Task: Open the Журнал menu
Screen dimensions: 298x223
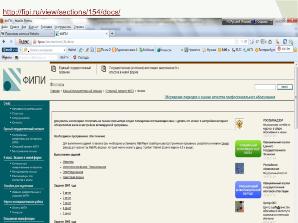Action: pos(33,27)
